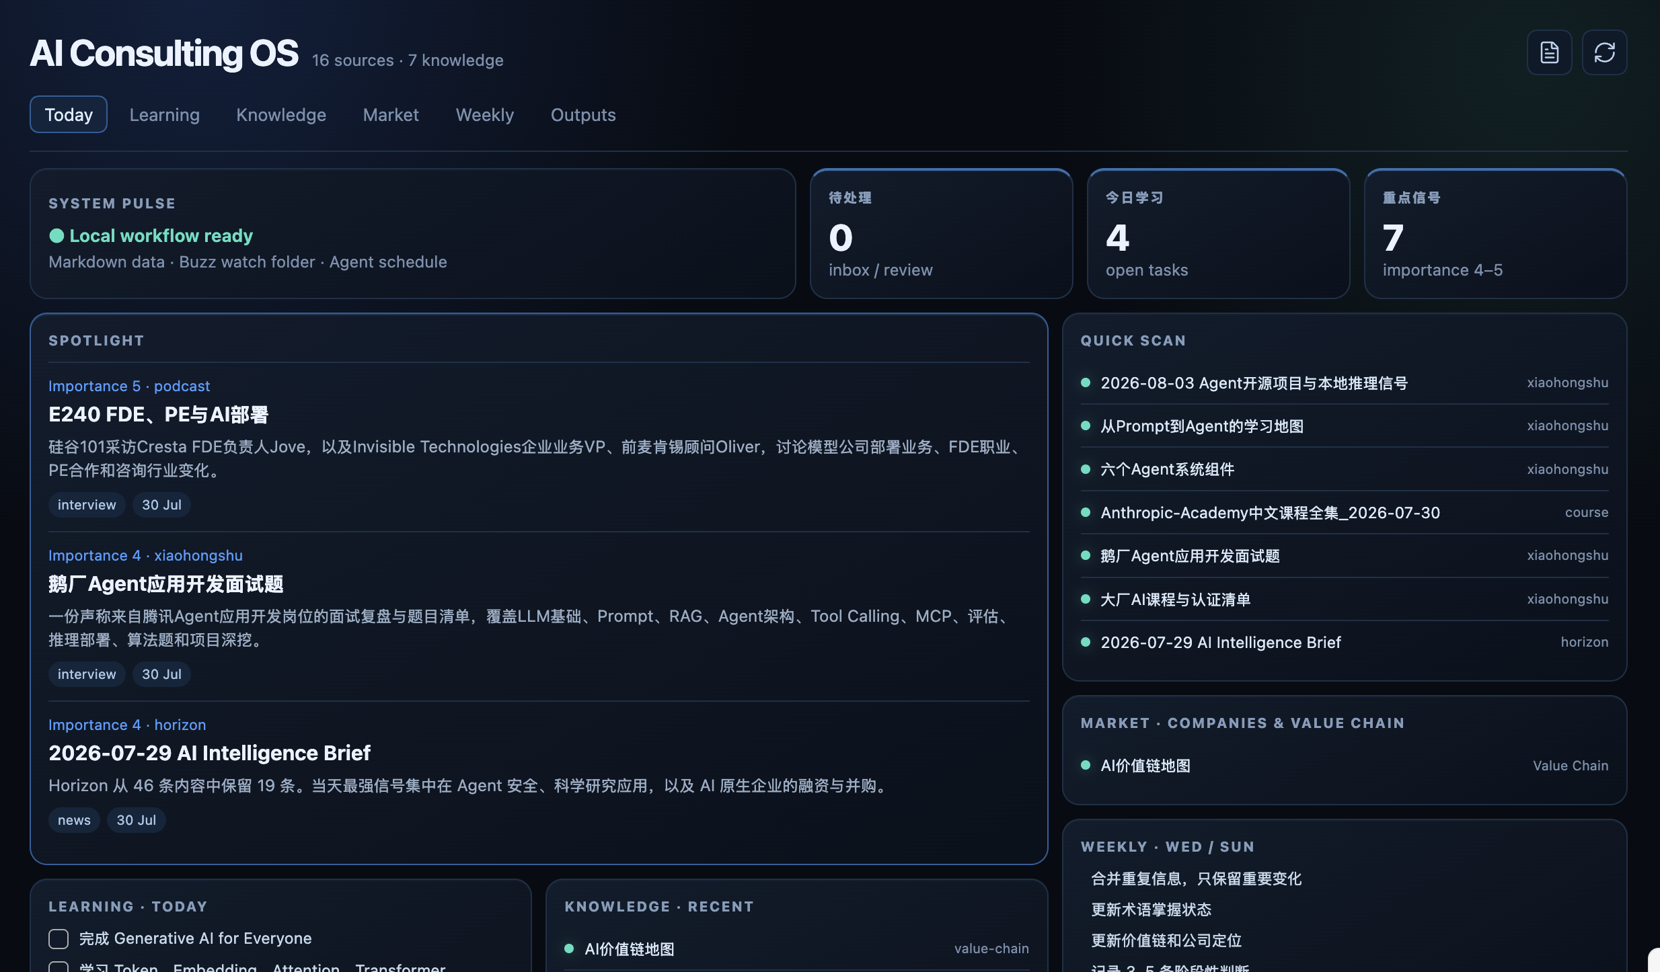This screenshot has height=972, width=1660.
Task: Open the Knowledge tab
Action: (x=281, y=114)
